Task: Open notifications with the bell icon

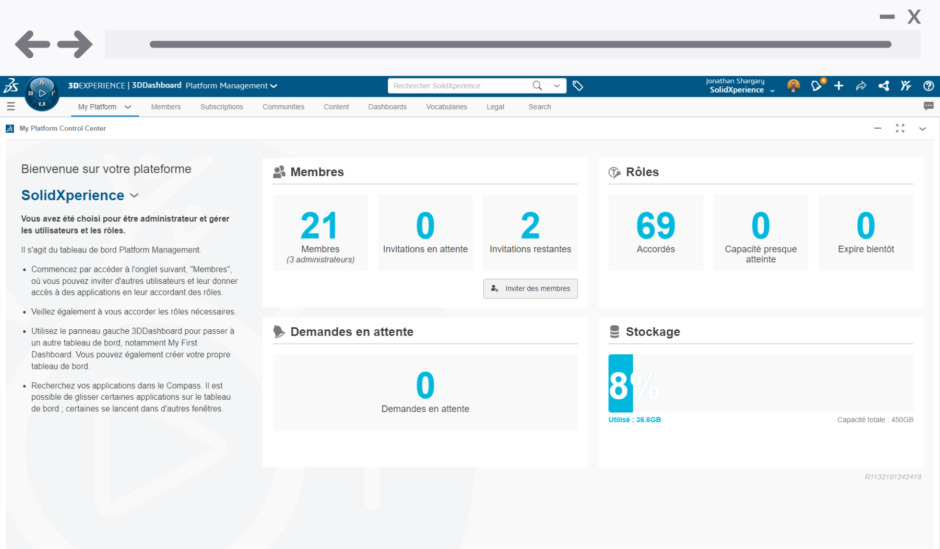Action: 816,86
